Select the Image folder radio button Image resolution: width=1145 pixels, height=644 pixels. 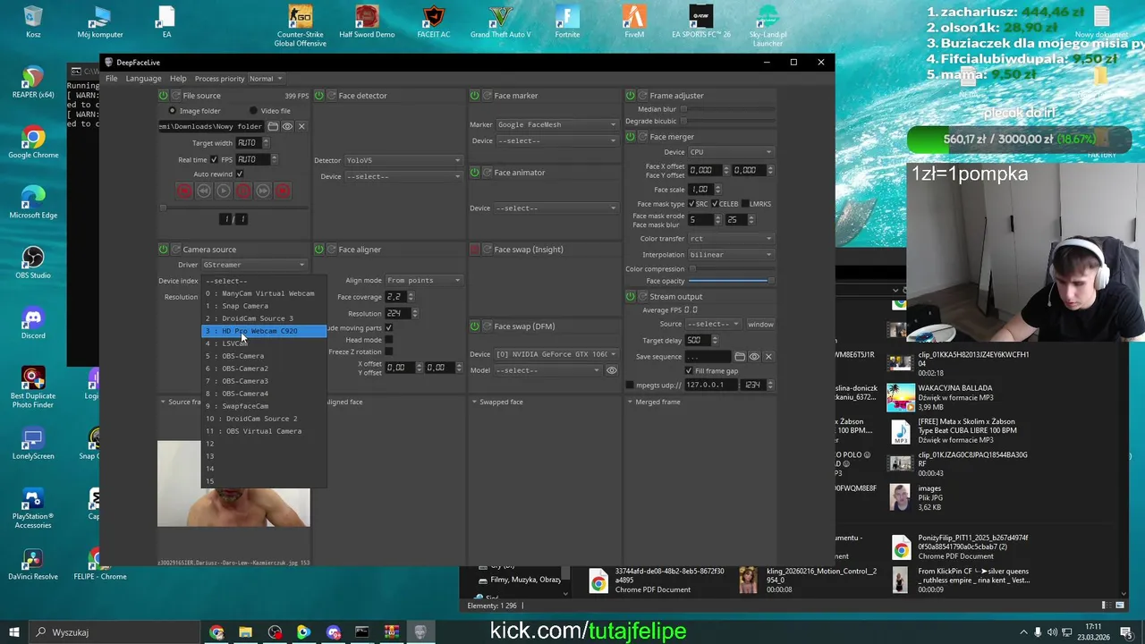tap(173, 111)
